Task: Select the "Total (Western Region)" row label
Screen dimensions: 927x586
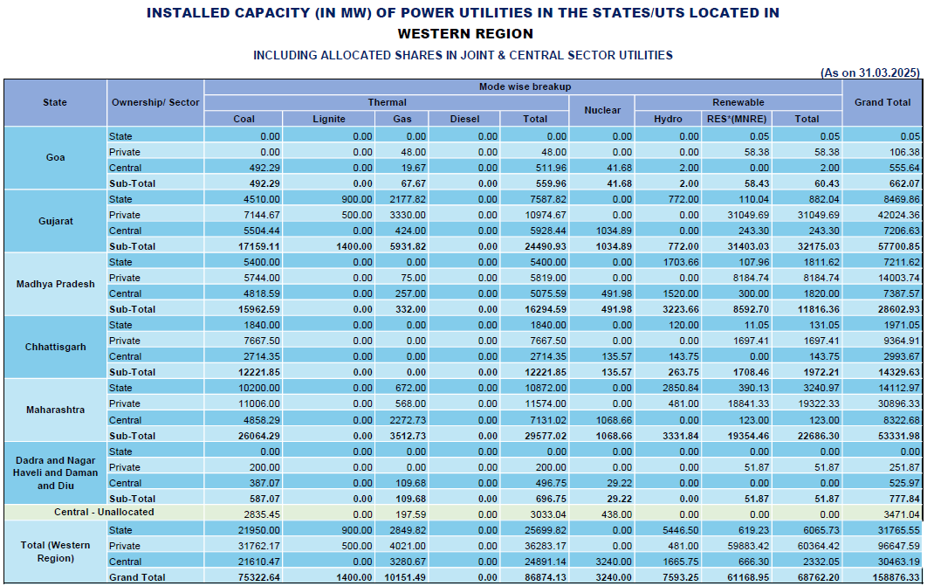Action: pos(55,552)
